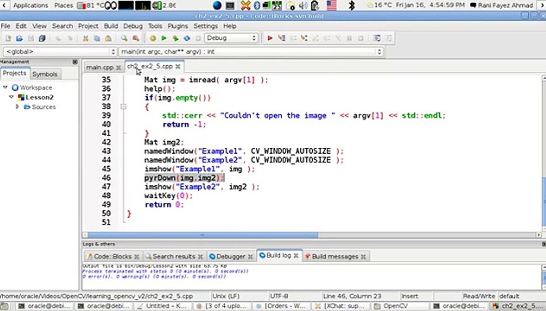Toggle code fold at line 38
The width and height of the screenshot is (546, 311).
pyautogui.click(x=123, y=106)
